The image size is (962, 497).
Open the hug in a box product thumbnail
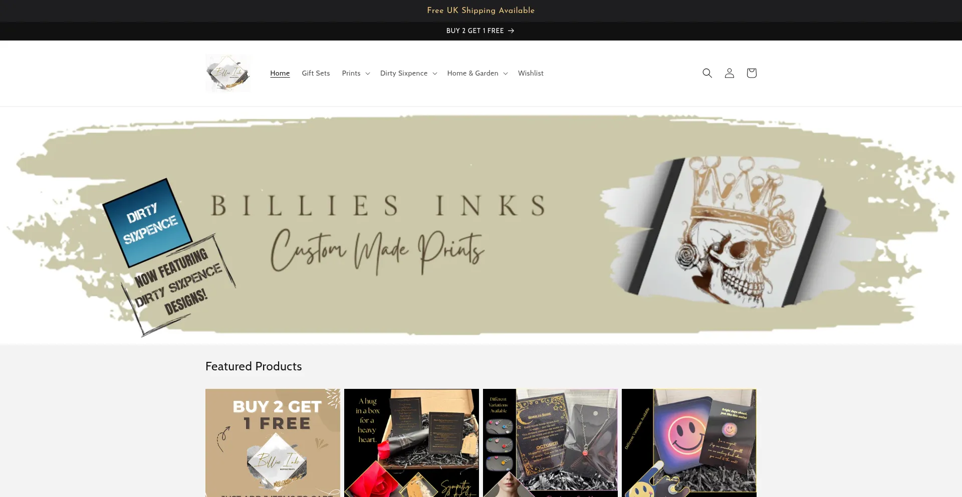point(411,443)
